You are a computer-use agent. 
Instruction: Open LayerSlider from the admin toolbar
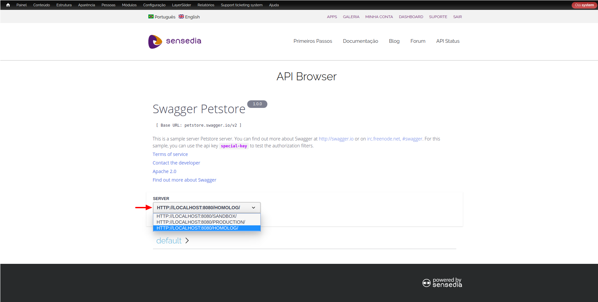tap(181, 5)
